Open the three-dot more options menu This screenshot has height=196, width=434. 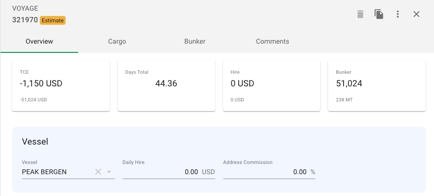(398, 14)
